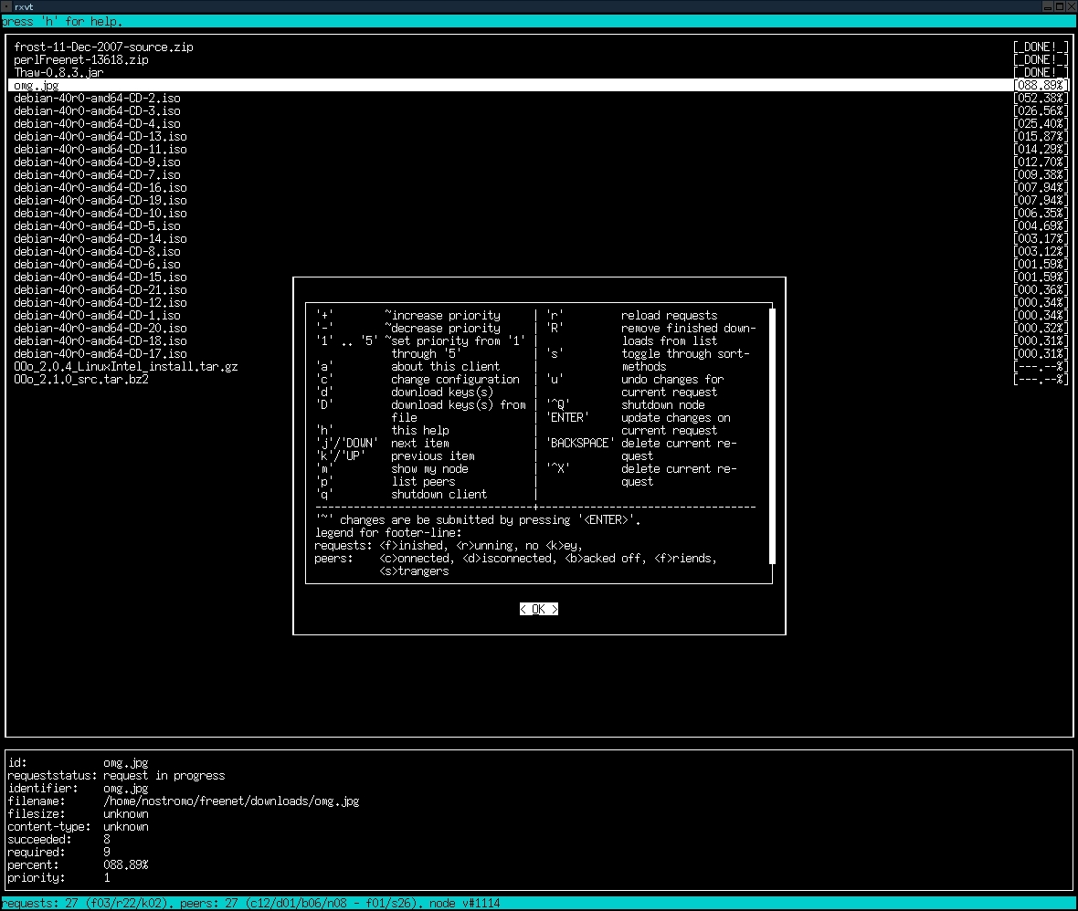Click the priority value in details panel

[107, 877]
